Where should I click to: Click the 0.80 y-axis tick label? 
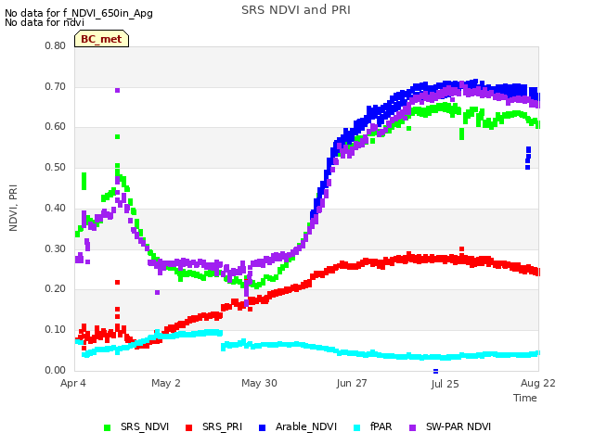tap(56, 45)
